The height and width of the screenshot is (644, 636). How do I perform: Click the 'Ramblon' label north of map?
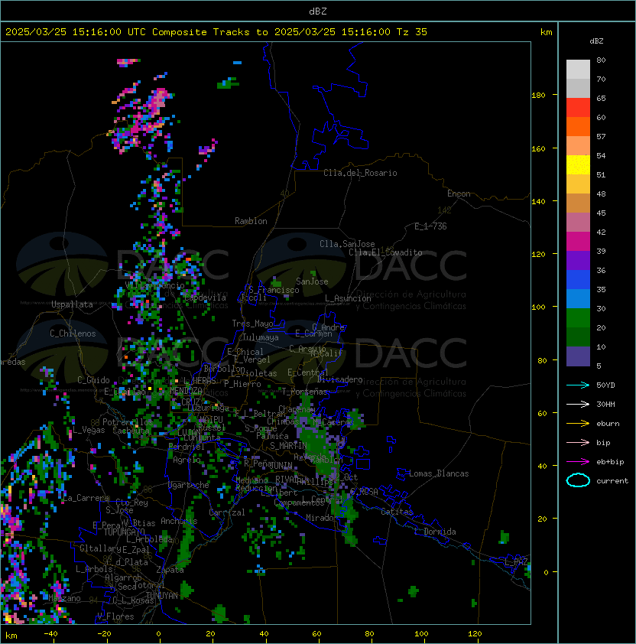(251, 221)
